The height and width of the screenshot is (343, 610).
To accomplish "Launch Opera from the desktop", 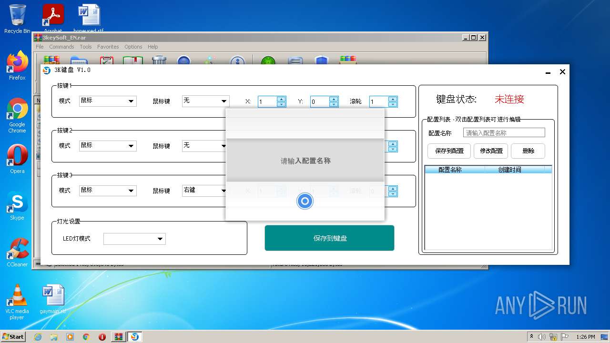I will click(x=17, y=159).
